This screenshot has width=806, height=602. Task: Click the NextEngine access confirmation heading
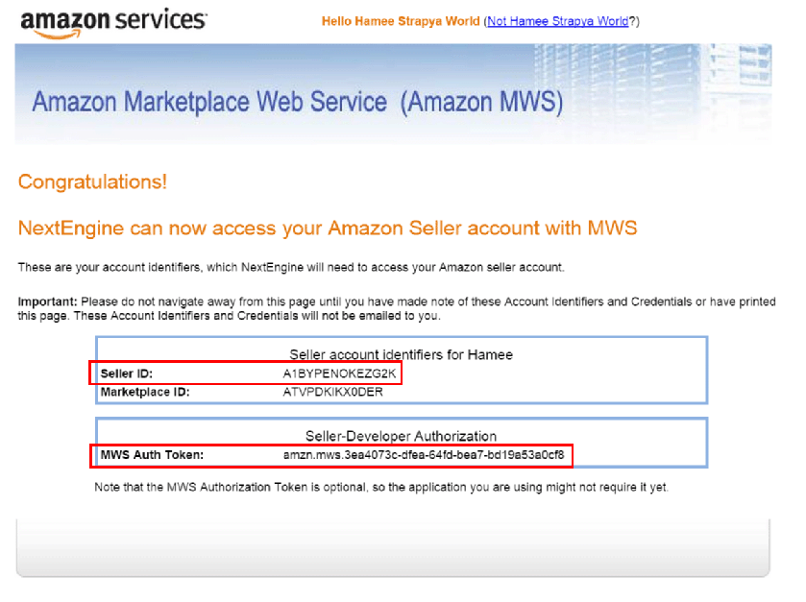pyautogui.click(x=328, y=229)
